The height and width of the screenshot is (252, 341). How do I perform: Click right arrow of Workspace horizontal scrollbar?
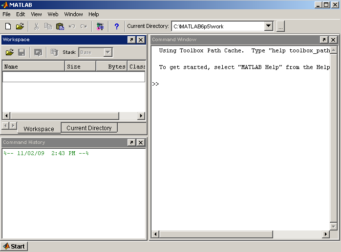coord(141,115)
